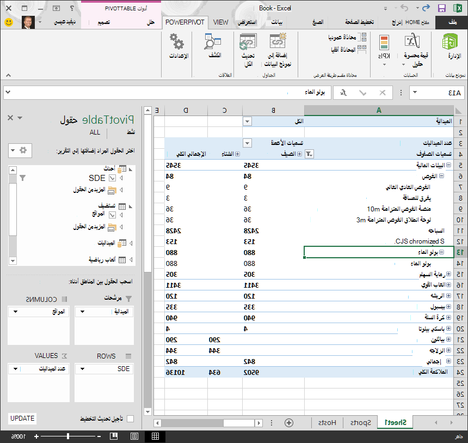Switch to Normal view grid icon
The height and width of the screenshot is (443, 468).
[155, 436]
